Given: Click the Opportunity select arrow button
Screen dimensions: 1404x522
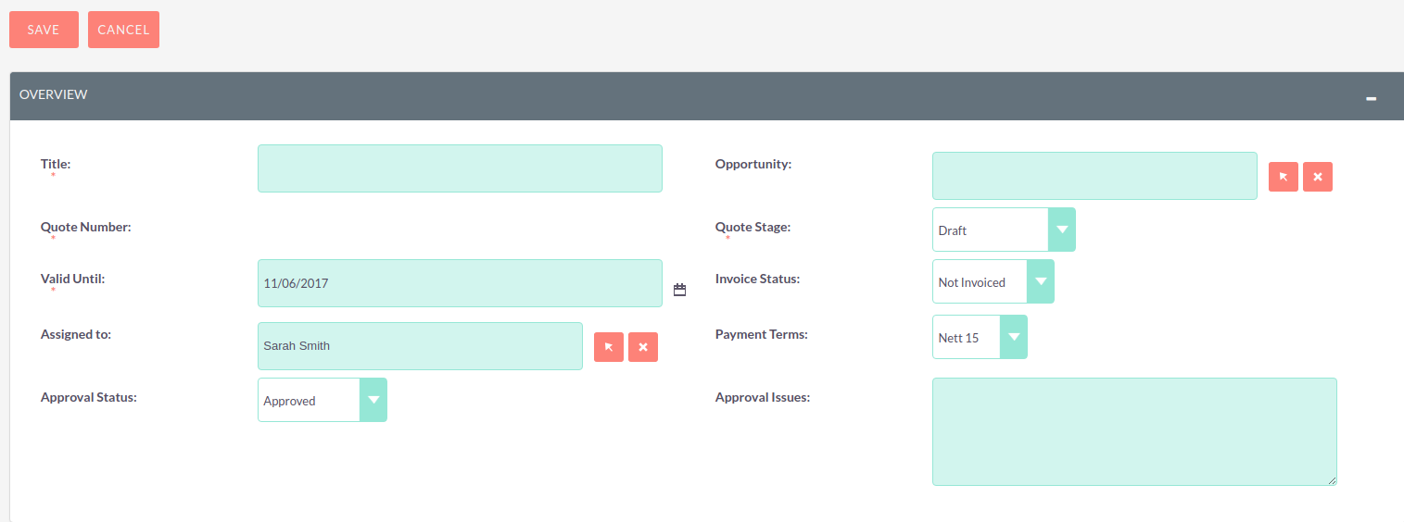Looking at the screenshot, I should (x=1283, y=176).
